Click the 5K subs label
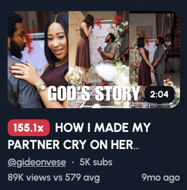 [96, 162]
